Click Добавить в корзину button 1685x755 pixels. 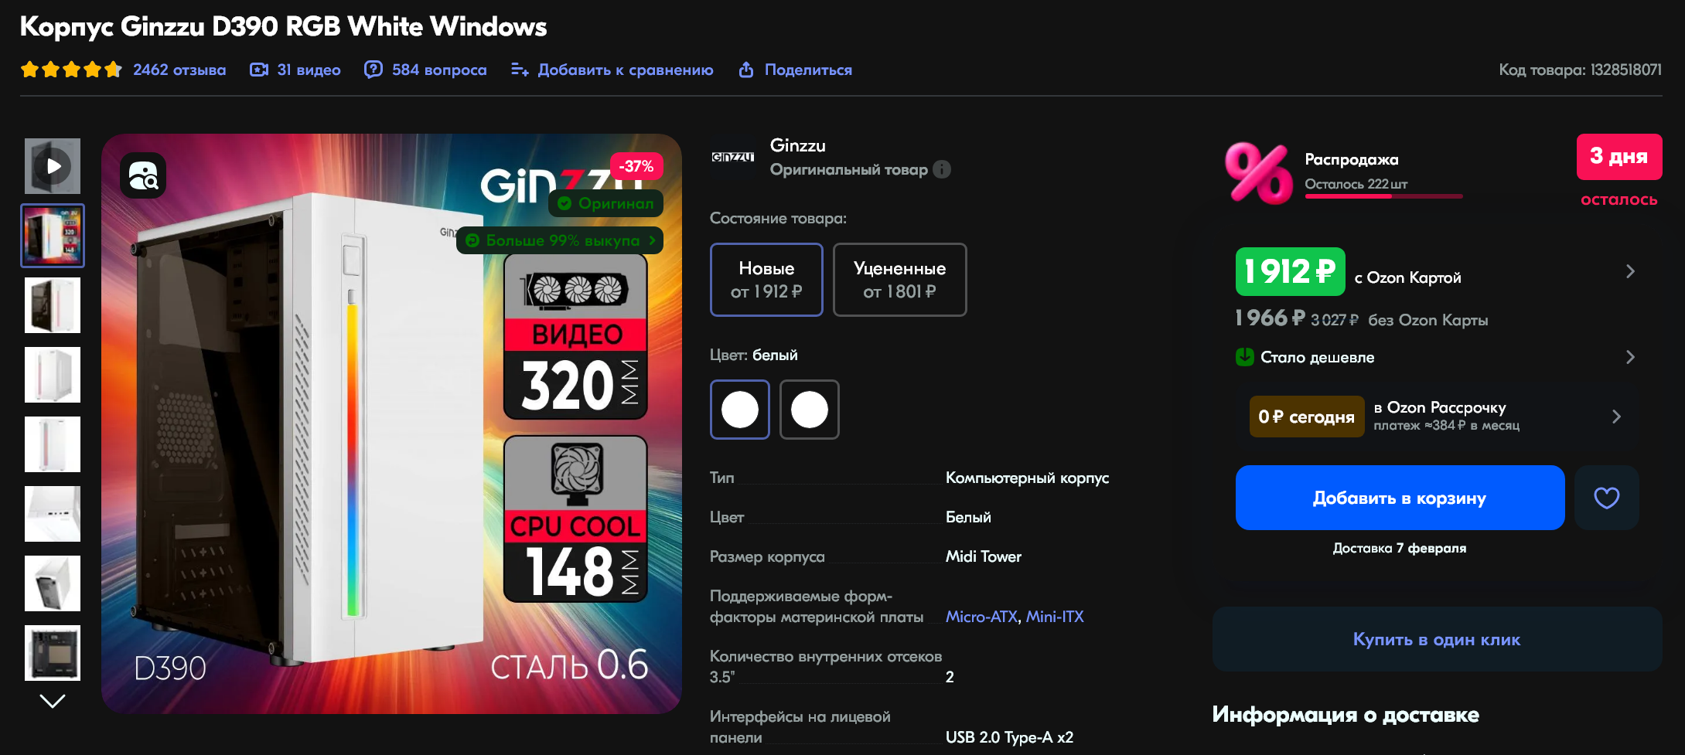1400,498
